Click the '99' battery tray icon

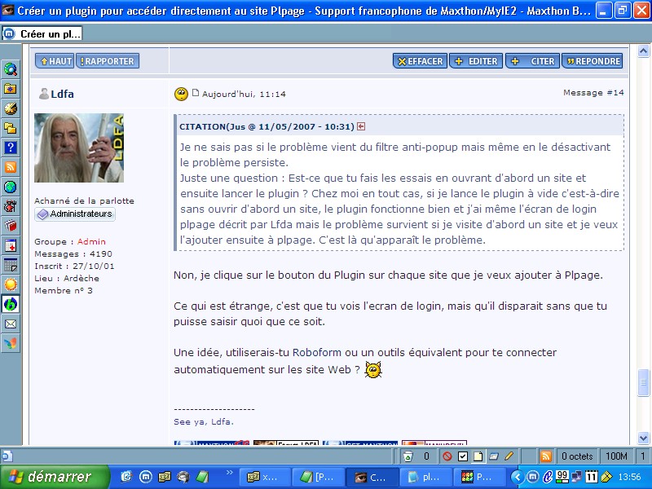pyautogui.click(x=562, y=477)
